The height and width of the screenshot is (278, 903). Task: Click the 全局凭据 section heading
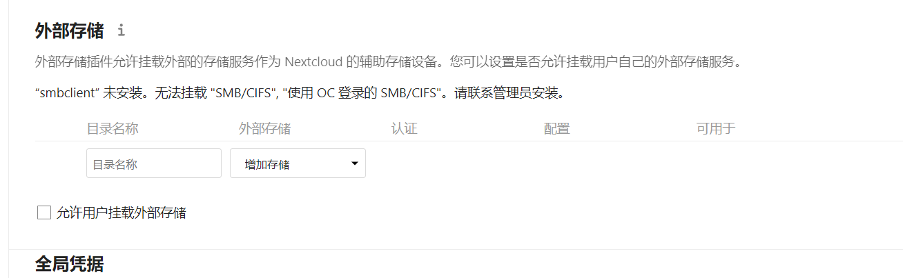click(69, 264)
